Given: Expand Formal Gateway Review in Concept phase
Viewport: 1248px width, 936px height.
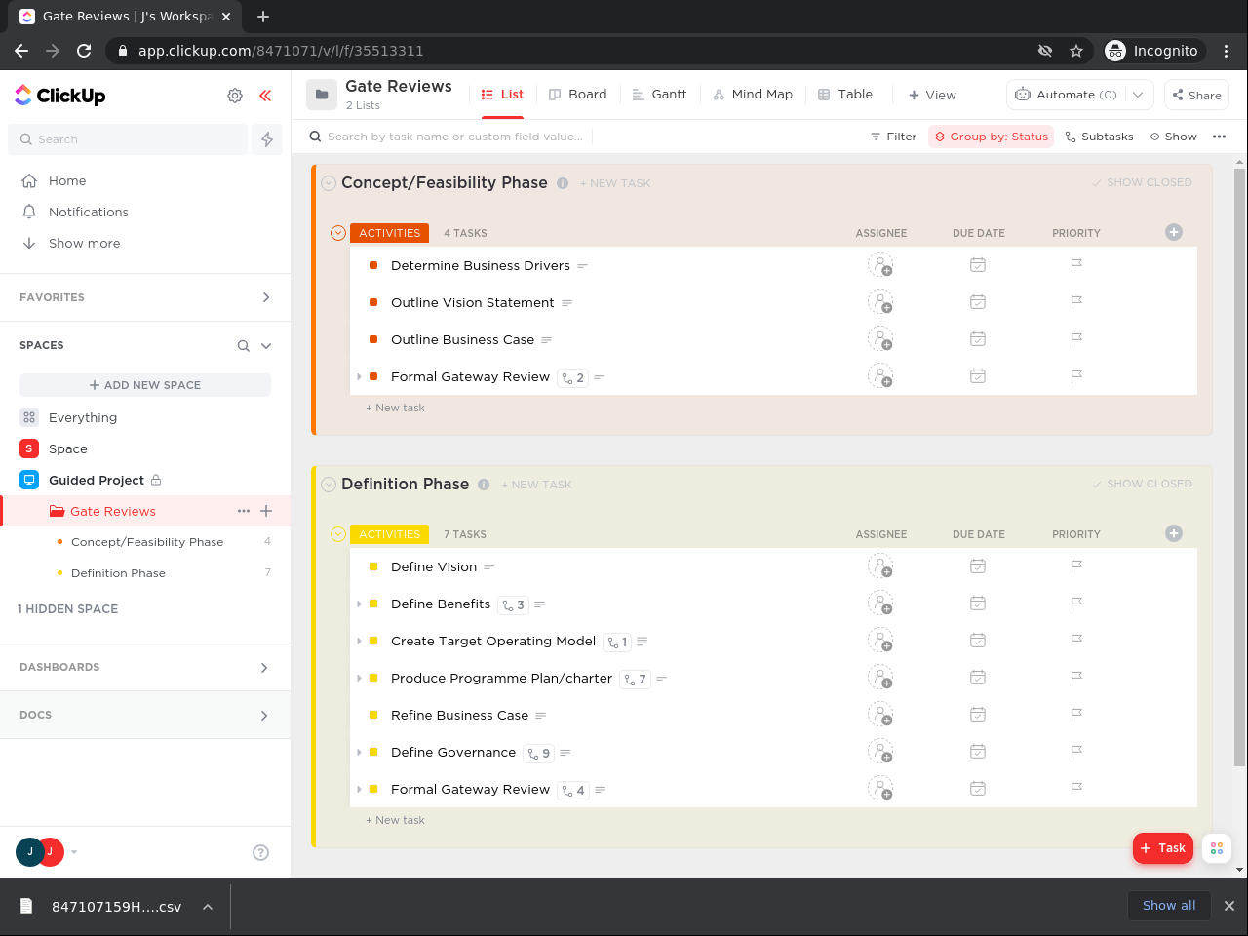Looking at the screenshot, I should (x=359, y=377).
